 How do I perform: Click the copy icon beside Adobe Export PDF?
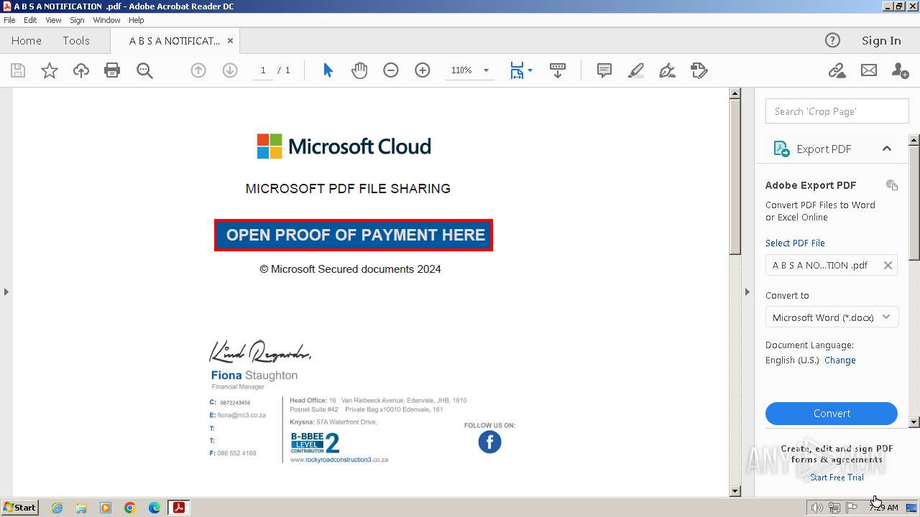click(892, 185)
